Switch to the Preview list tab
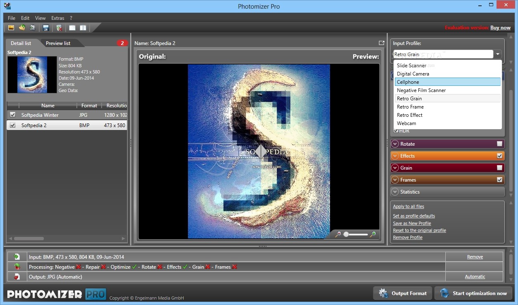This screenshot has height=305, width=518. click(58, 43)
